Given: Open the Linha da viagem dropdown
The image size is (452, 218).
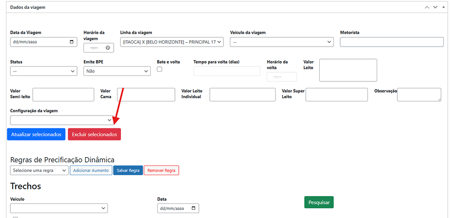Looking at the screenshot, I should (172, 42).
